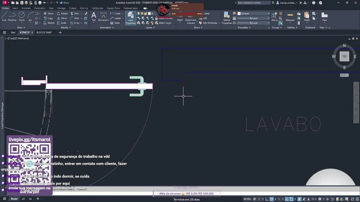
Task: Add a new layout tab
Action: (38, 199)
